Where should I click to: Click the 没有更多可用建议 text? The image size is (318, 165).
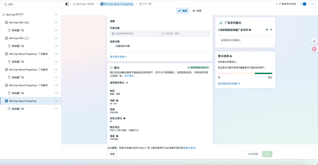tap(231, 40)
